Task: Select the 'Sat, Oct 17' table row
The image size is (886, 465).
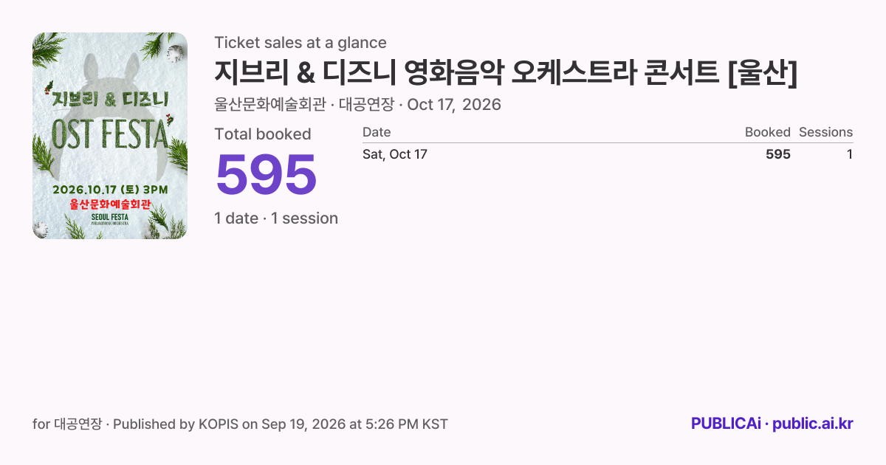Action: [608, 154]
